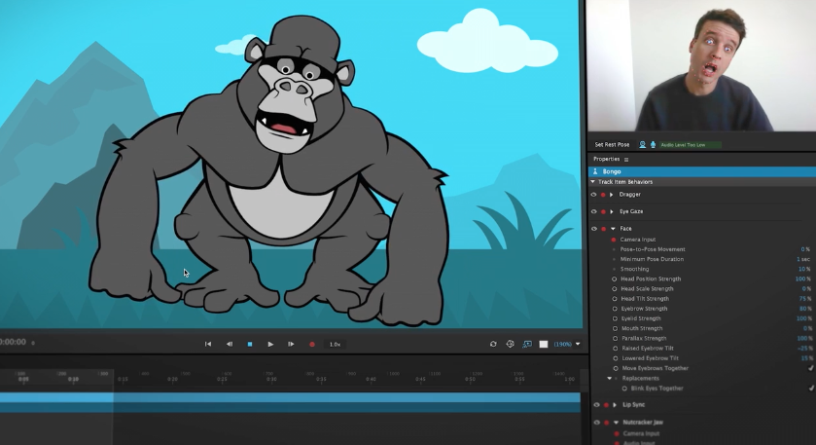This screenshot has height=445, width=816.
Task: Collapse the Replacements group
Action: [x=610, y=379]
